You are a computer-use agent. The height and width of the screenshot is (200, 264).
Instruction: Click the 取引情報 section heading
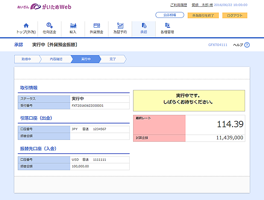[29, 88]
